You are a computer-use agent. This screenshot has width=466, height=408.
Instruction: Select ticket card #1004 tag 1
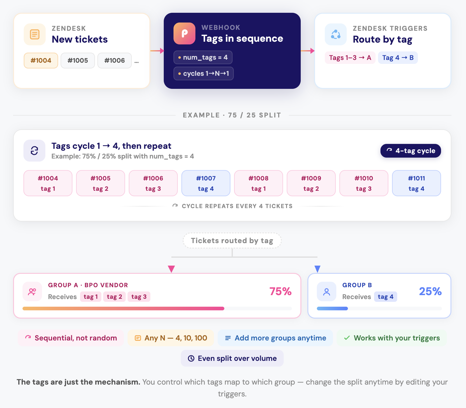[x=48, y=183]
